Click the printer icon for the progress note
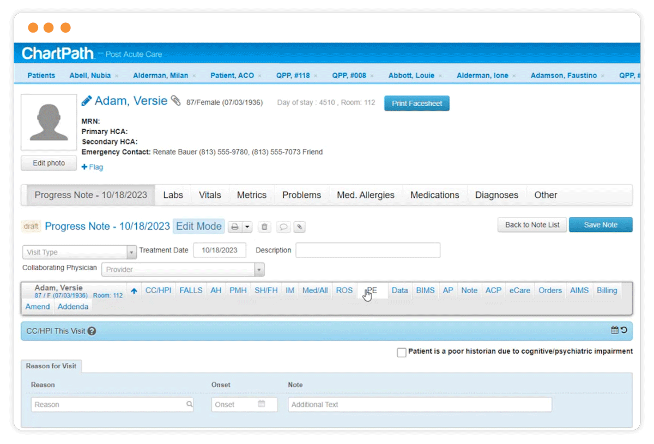The height and width of the screenshot is (444, 654). [235, 227]
